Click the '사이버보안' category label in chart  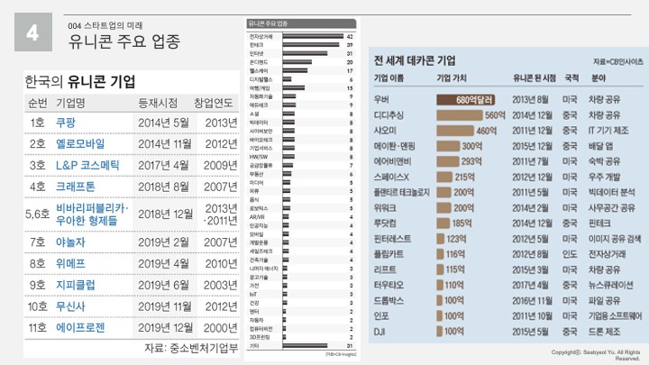[261, 131]
